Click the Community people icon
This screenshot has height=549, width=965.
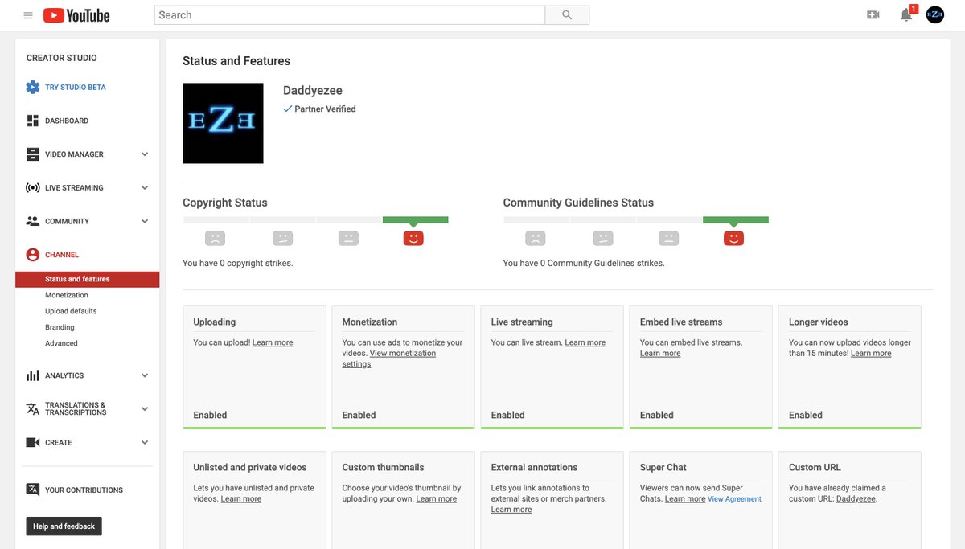tap(32, 221)
